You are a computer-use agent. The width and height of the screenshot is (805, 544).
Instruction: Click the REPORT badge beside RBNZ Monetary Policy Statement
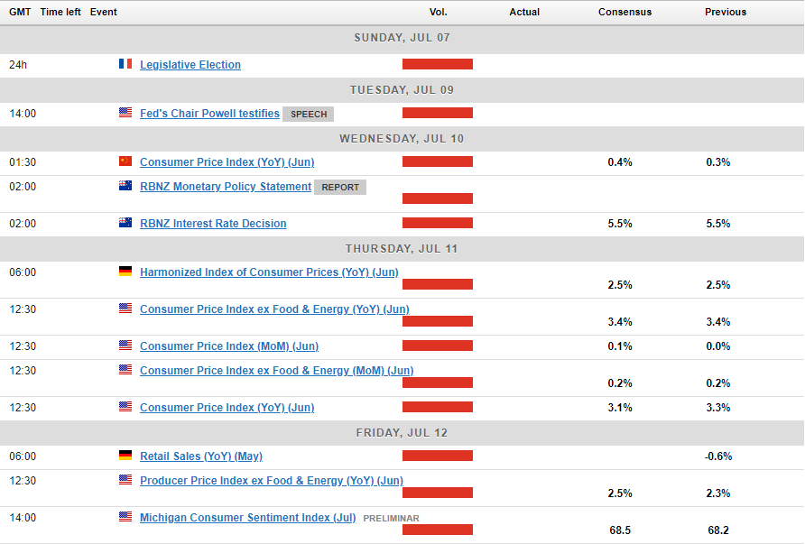pos(340,188)
